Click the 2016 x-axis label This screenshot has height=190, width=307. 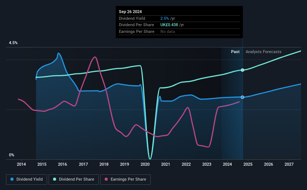click(x=62, y=164)
